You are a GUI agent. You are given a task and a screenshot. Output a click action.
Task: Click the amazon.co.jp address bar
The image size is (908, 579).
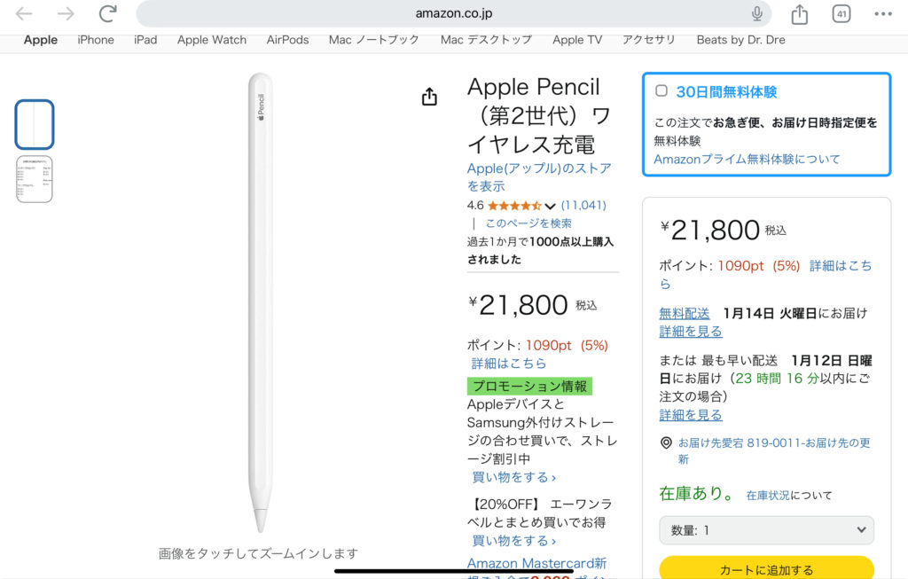tap(453, 13)
